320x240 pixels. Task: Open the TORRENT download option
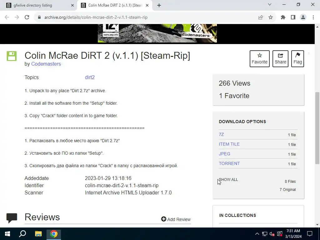tap(229, 163)
